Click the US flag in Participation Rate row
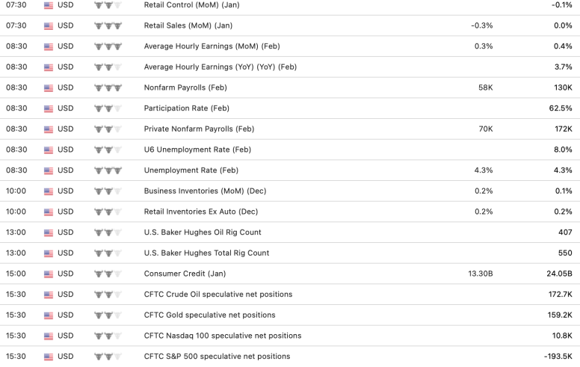580x367 pixels. point(49,108)
